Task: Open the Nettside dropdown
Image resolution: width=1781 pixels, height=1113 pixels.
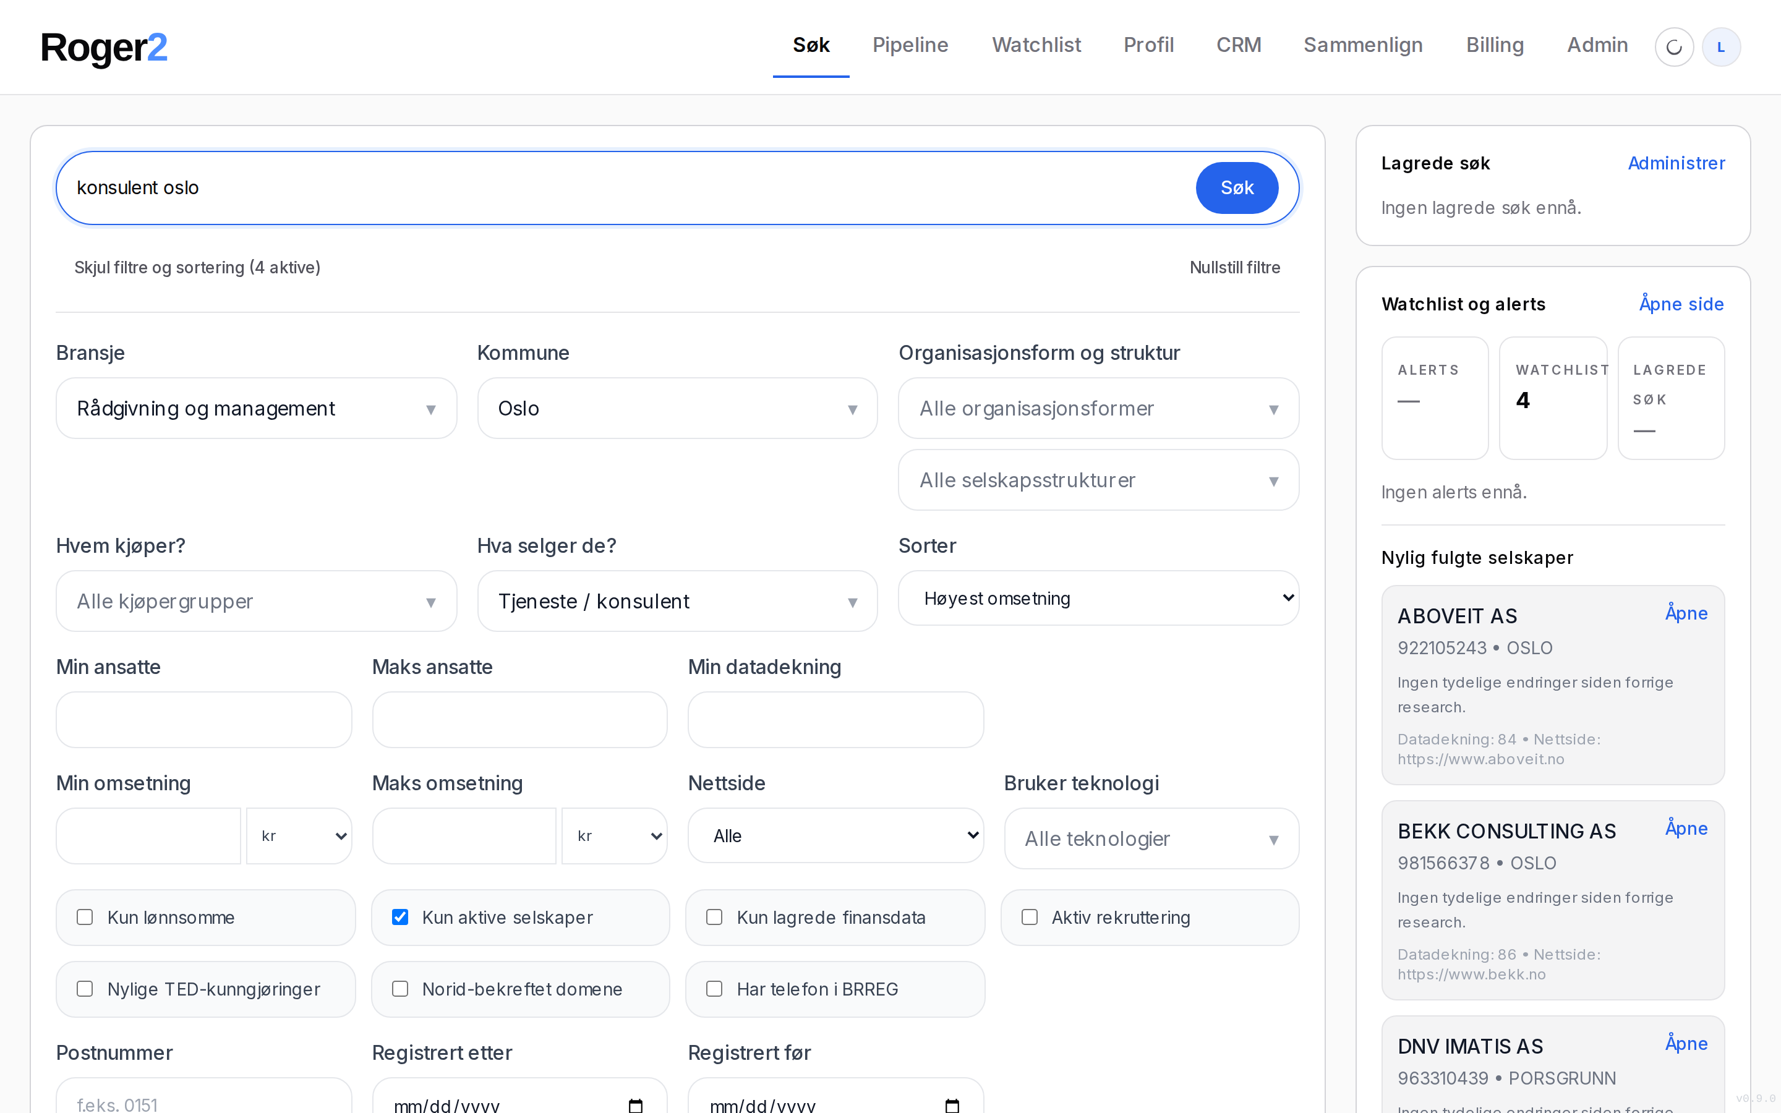Action: [x=835, y=835]
